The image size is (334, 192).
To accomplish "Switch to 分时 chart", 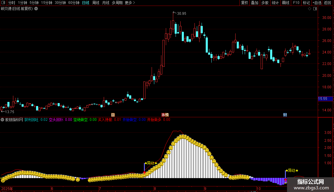I will pos(12,3).
